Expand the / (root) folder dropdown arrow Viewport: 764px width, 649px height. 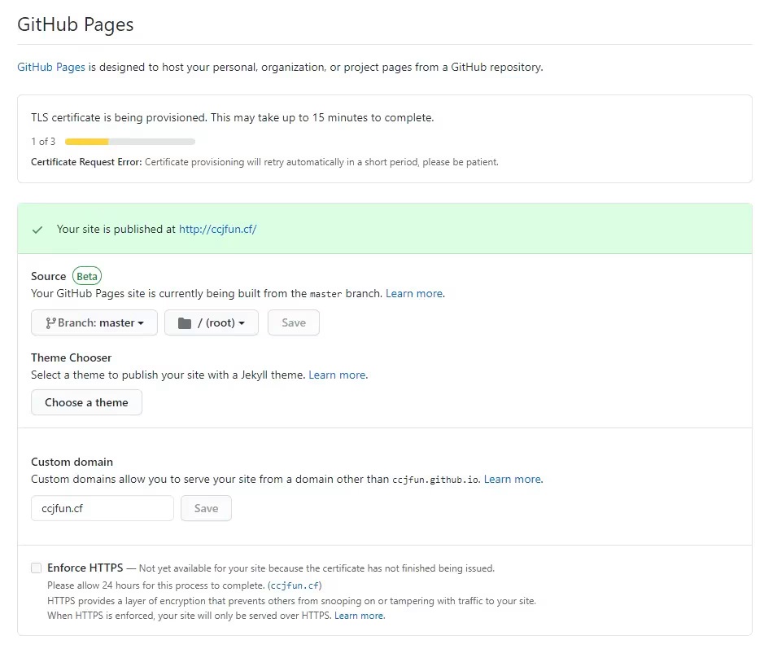(242, 324)
